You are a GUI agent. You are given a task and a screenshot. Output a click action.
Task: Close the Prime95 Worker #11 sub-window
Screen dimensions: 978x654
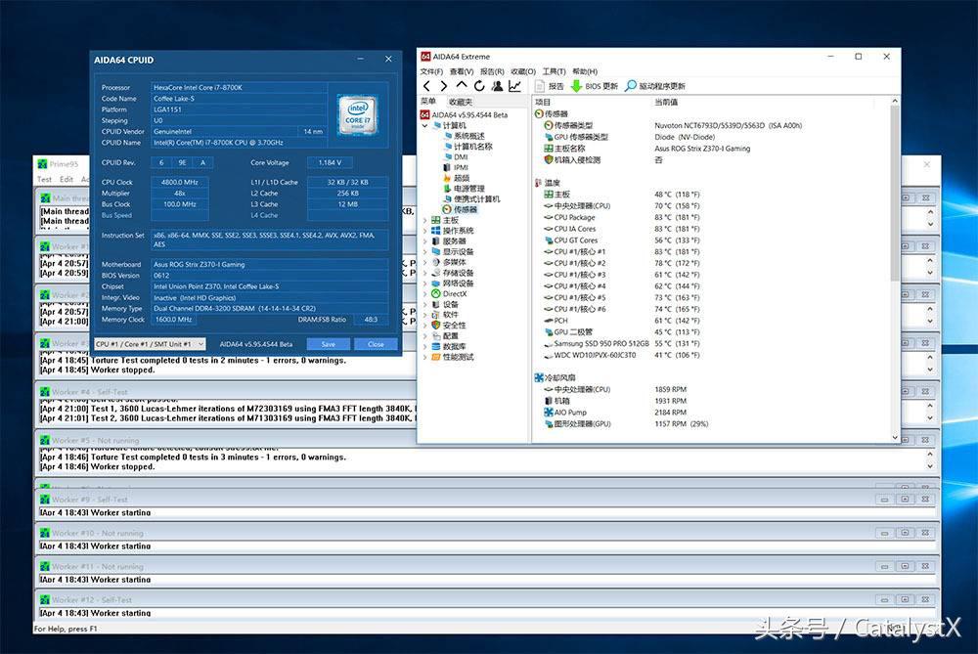(925, 567)
